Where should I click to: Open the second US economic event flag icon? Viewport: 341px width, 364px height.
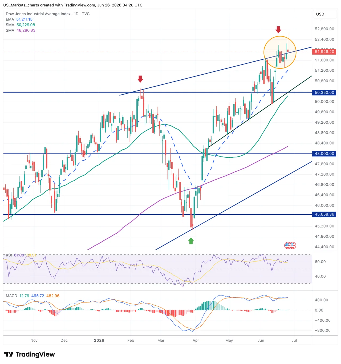pos(293,245)
